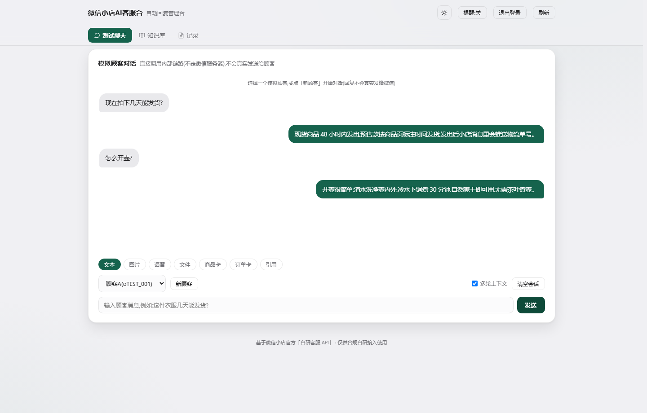This screenshot has width=647, height=413.
Task: Click the 怎么开壶? message bubble
Action: coord(119,158)
